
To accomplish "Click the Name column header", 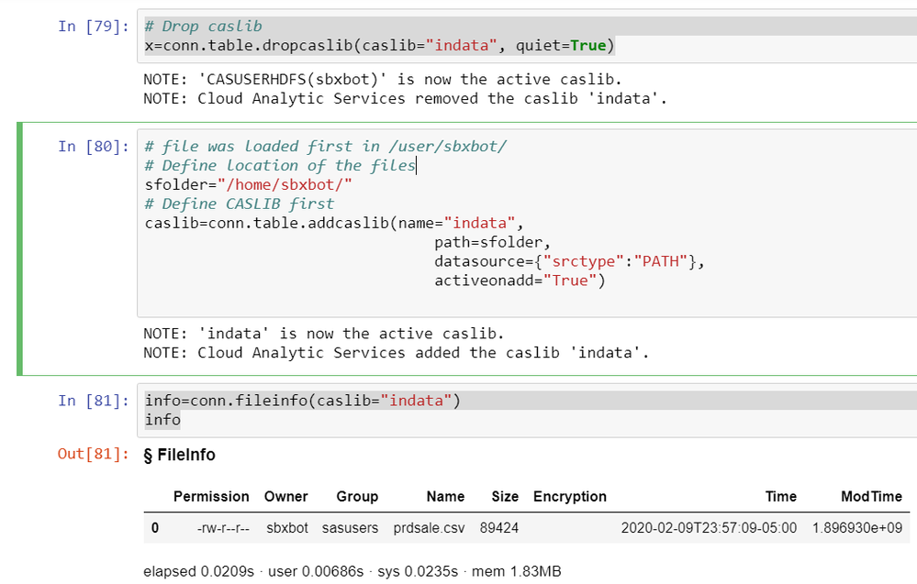I will pos(445,497).
